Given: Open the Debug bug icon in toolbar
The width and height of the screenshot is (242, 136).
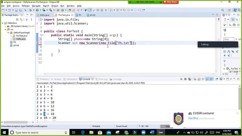Looking at the screenshot, I should 31,10.
